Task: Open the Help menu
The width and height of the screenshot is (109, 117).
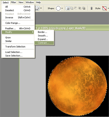Action: tap(38, 2)
